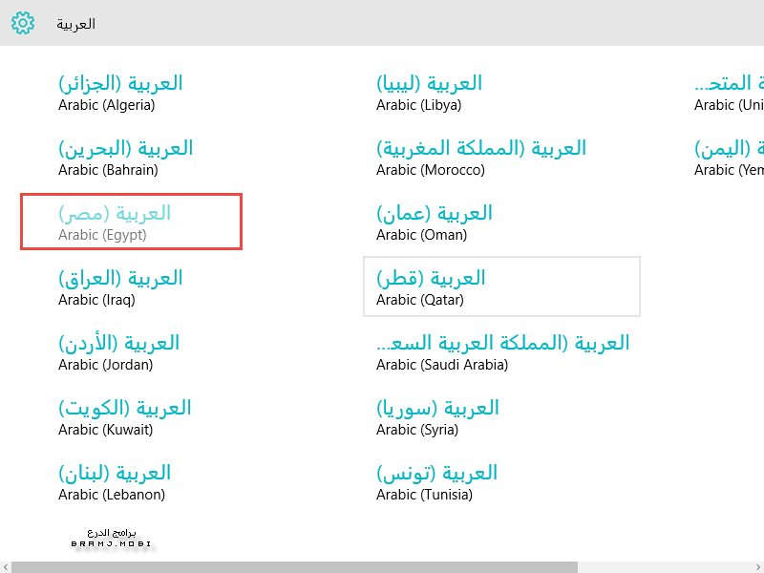764x573 pixels.
Task: Choose Arabic (Tunisia) language
Action: click(437, 482)
